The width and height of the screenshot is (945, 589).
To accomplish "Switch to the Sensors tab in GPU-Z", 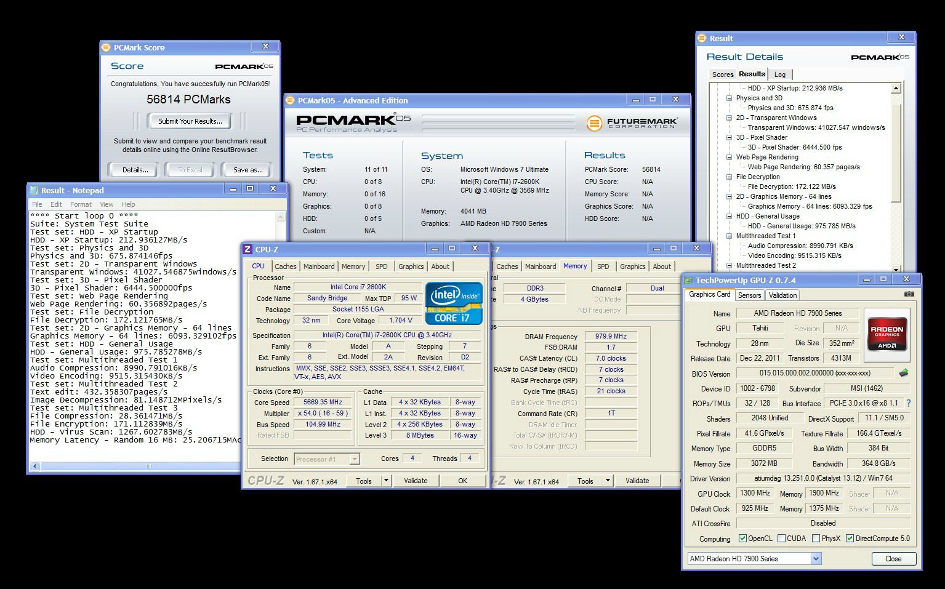I will 749,295.
